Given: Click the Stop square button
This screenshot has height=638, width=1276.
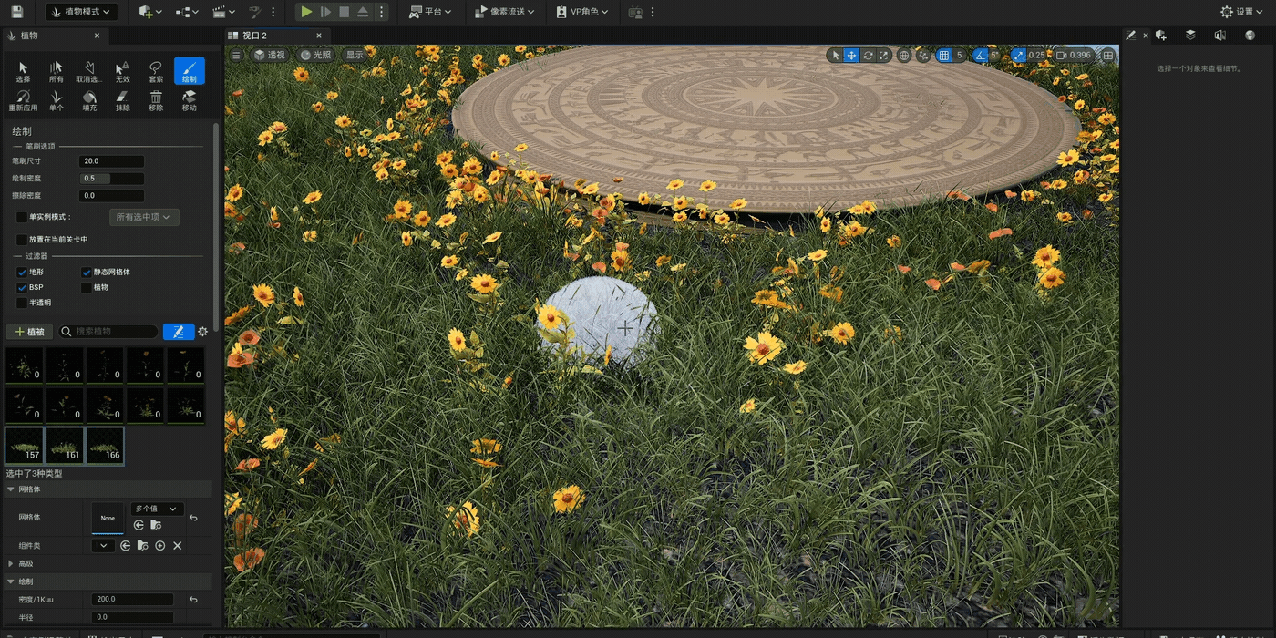Looking at the screenshot, I should pyautogui.click(x=344, y=12).
